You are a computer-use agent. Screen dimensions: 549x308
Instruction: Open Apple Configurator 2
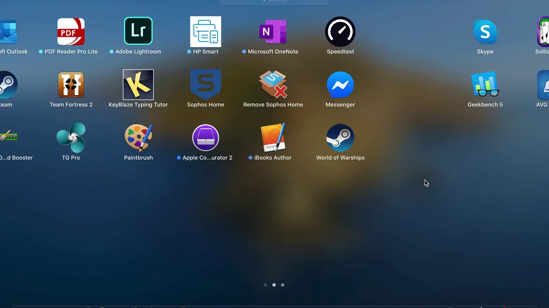click(x=205, y=138)
